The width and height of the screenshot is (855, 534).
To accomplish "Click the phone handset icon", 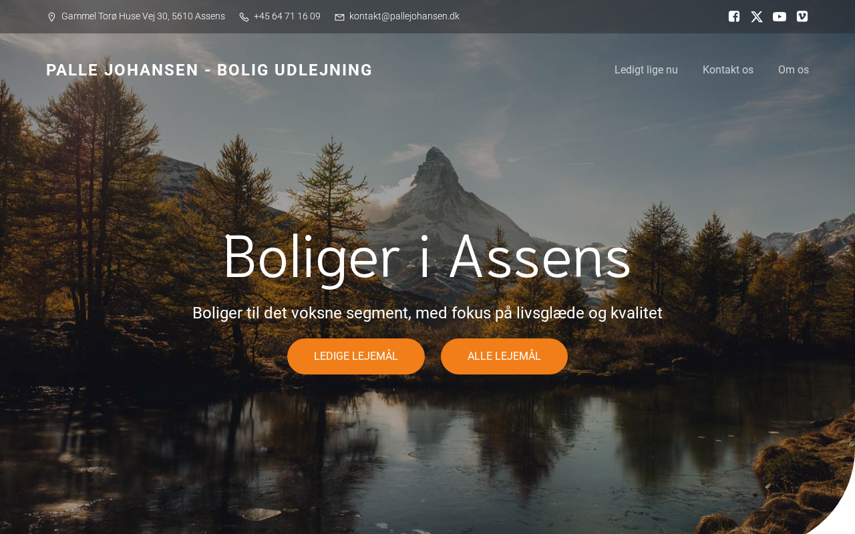I will click(x=244, y=17).
